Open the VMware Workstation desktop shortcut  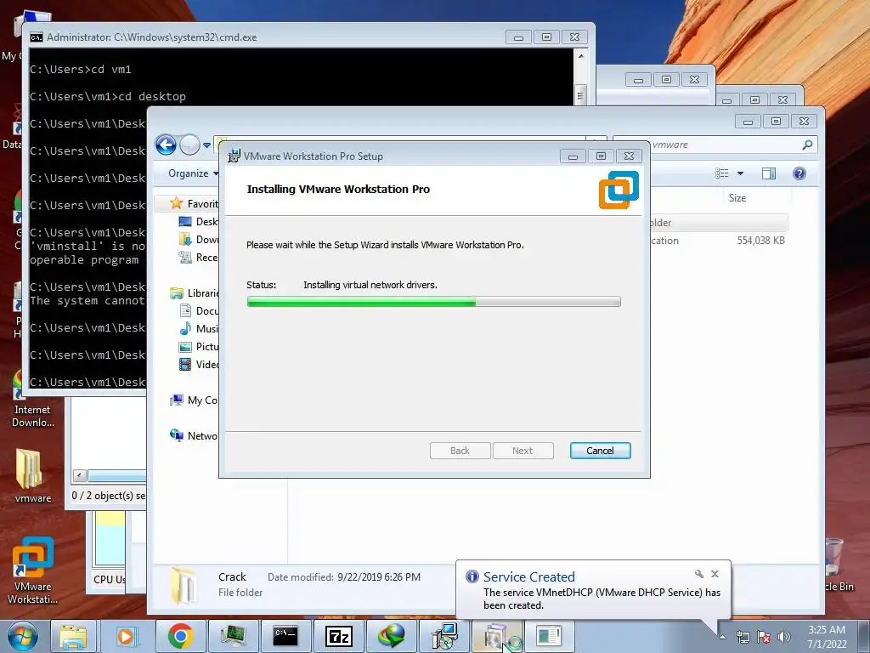32,570
